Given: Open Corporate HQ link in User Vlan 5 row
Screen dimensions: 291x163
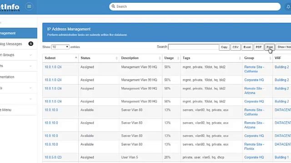Looking at the screenshot, I should coord(254,157).
